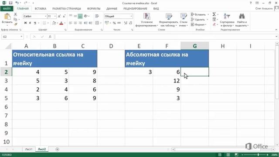Click the Undo arrow in quick access toolbar

(17, 3)
